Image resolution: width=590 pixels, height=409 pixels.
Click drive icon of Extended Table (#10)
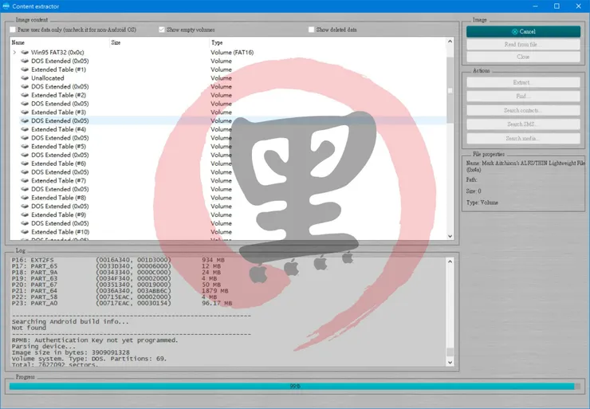pos(25,232)
